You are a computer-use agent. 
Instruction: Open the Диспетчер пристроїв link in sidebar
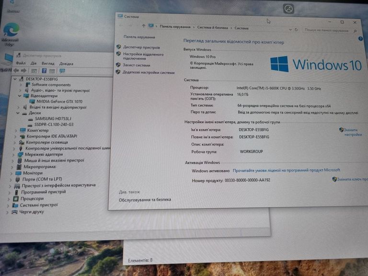pyautogui.click(x=141, y=47)
